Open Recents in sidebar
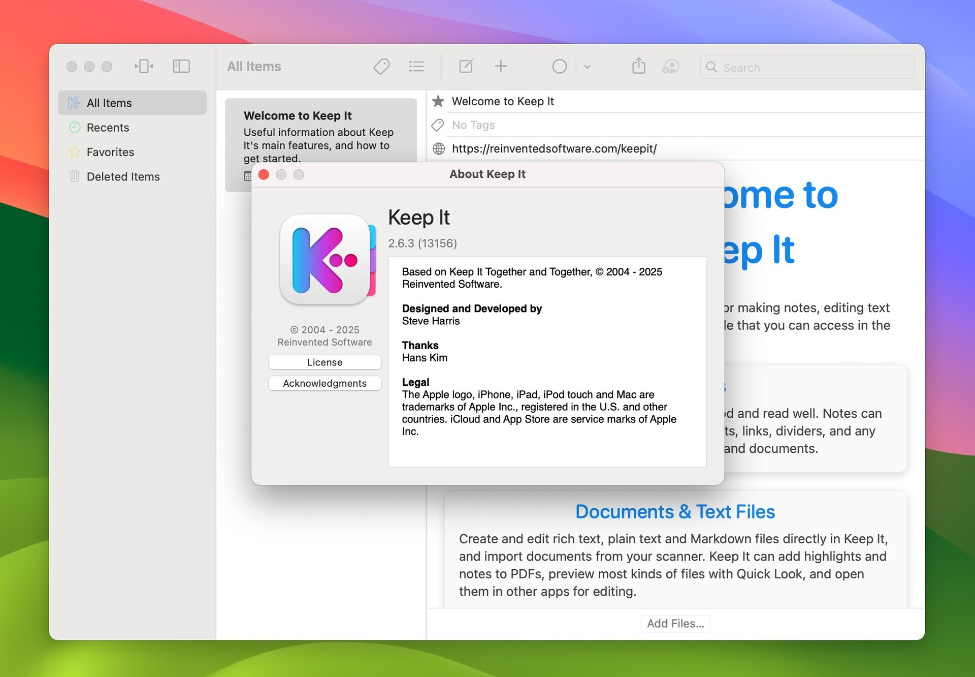The image size is (975, 677). click(x=132, y=128)
